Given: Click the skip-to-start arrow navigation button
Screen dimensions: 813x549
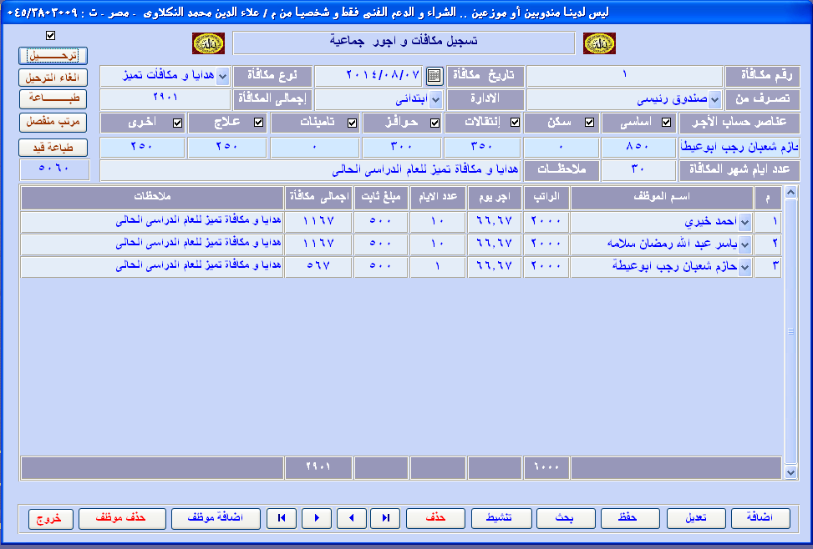Looking at the screenshot, I should 282,518.
